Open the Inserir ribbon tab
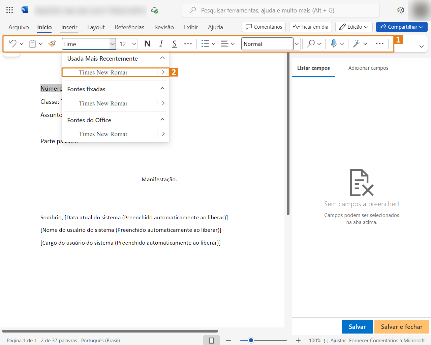 point(69,27)
